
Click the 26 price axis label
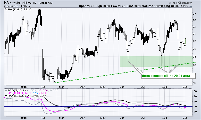tap(194, 20)
